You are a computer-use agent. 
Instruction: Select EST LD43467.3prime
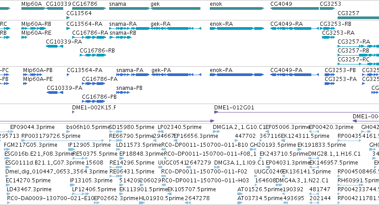pyautogui.click(x=29, y=190)
